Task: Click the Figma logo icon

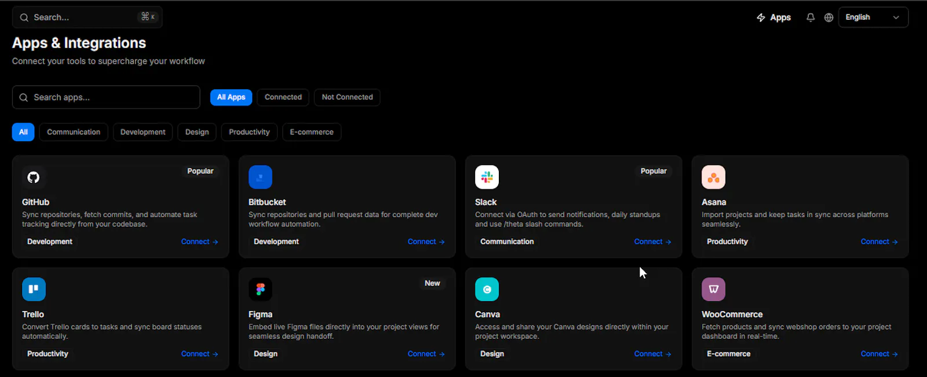Action: (260, 290)
